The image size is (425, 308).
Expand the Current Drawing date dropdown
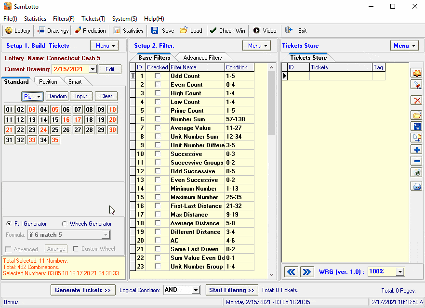point(93,69)
